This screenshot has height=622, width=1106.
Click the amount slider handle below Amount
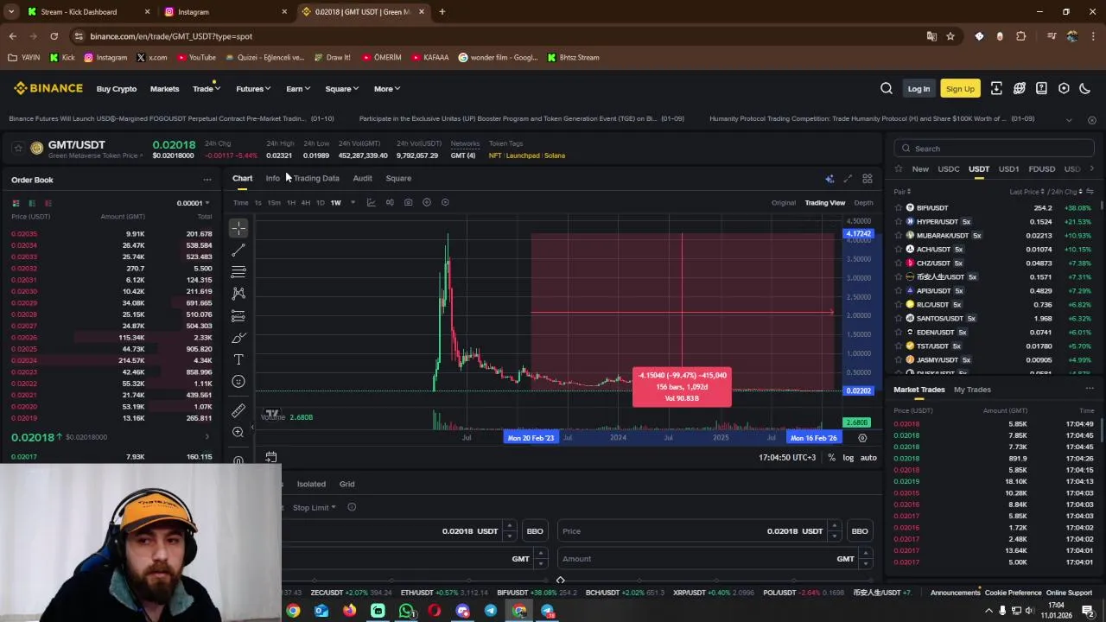(560, 581)
